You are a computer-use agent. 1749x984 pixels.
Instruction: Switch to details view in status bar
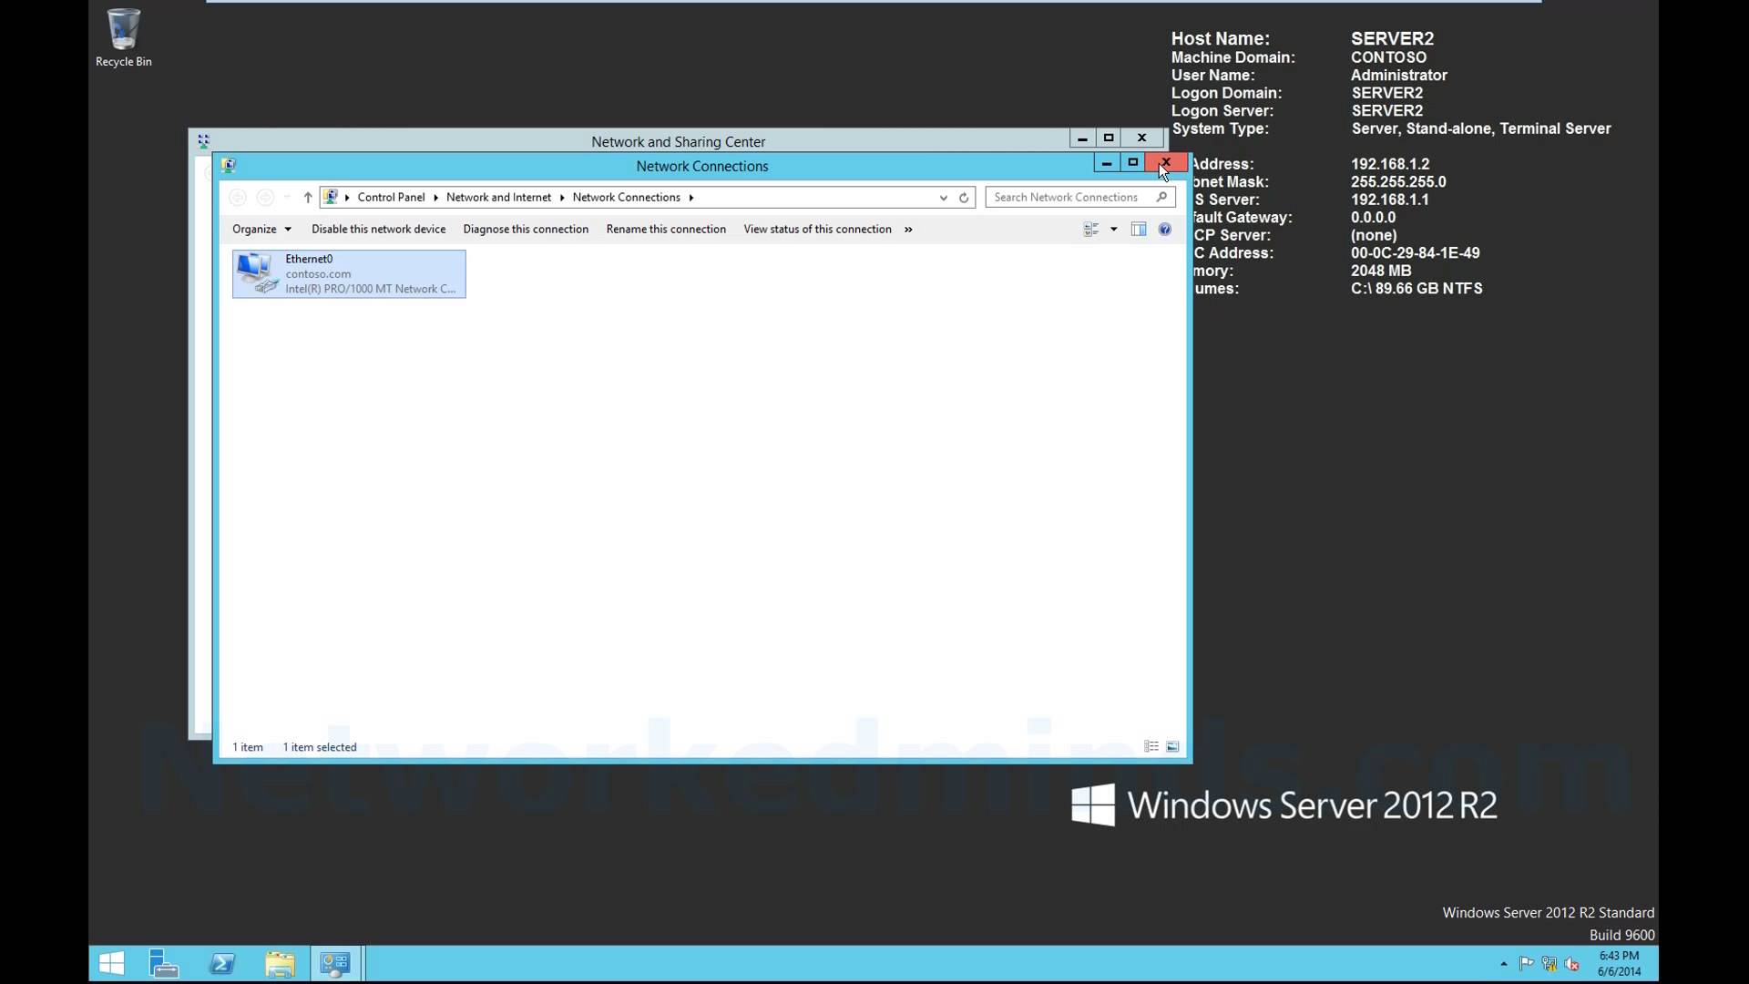(x=1151, y=746)
